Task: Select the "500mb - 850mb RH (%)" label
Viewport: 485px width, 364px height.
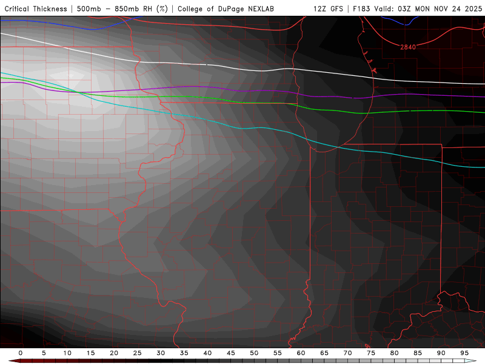Action: [122, 9]
